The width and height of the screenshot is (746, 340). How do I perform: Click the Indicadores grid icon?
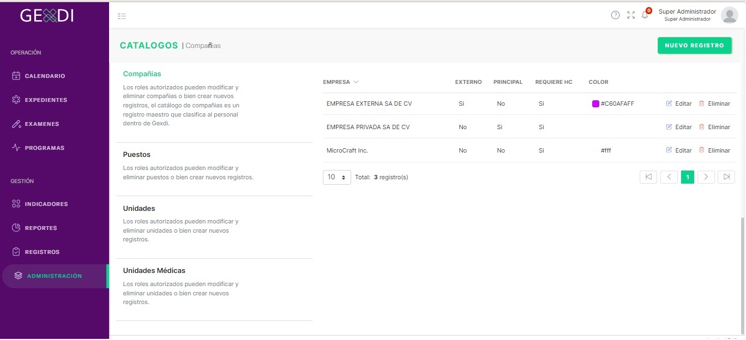pyautogui.click(x=16, y=204)
